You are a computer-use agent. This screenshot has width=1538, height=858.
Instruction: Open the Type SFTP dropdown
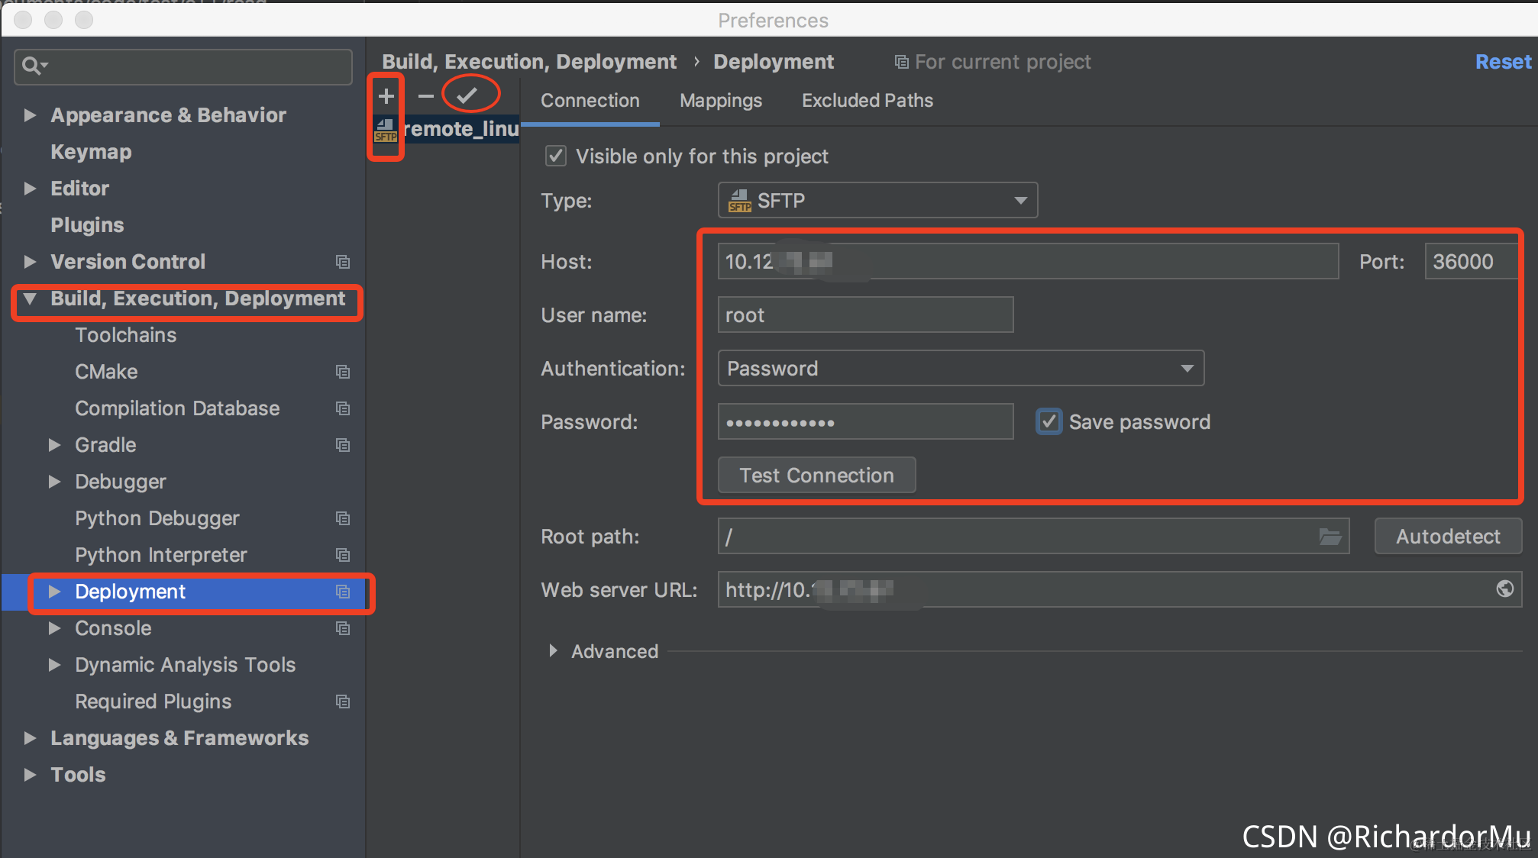[877, 200]
